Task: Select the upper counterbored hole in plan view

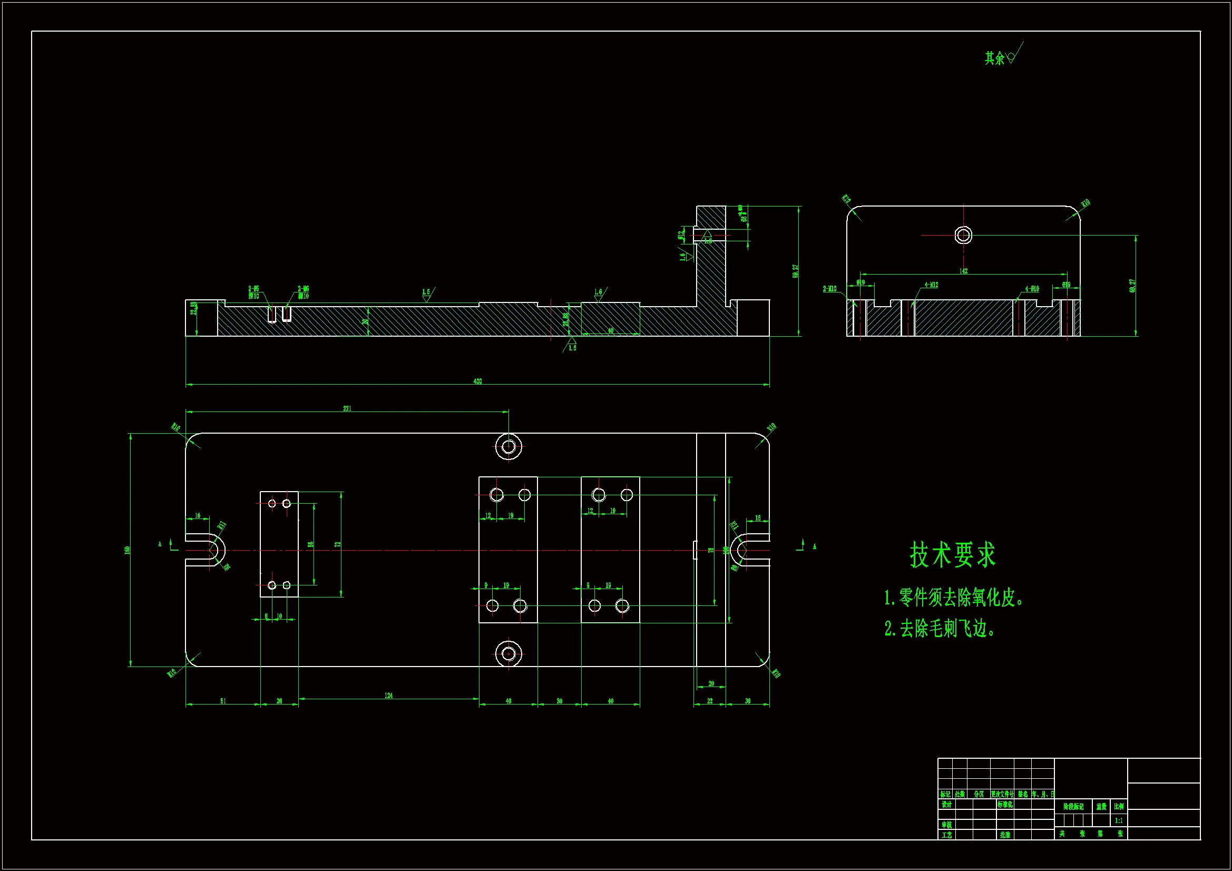Action: (x=509, y=446)
